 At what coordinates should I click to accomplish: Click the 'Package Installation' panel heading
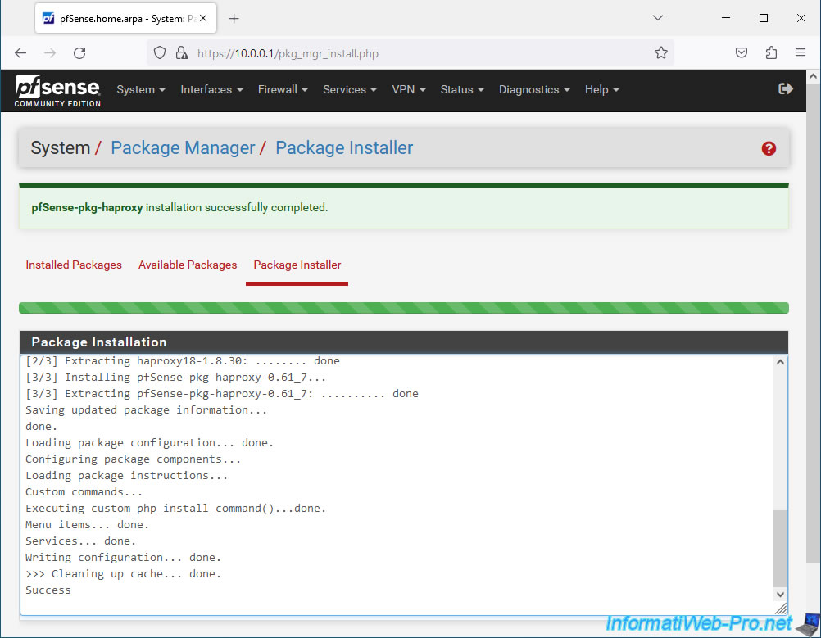[x=99, y=342]
